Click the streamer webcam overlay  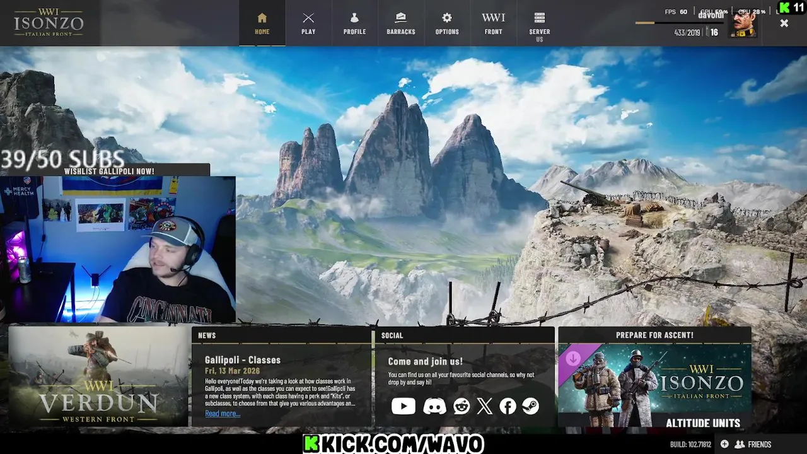(x=118, y=250)
